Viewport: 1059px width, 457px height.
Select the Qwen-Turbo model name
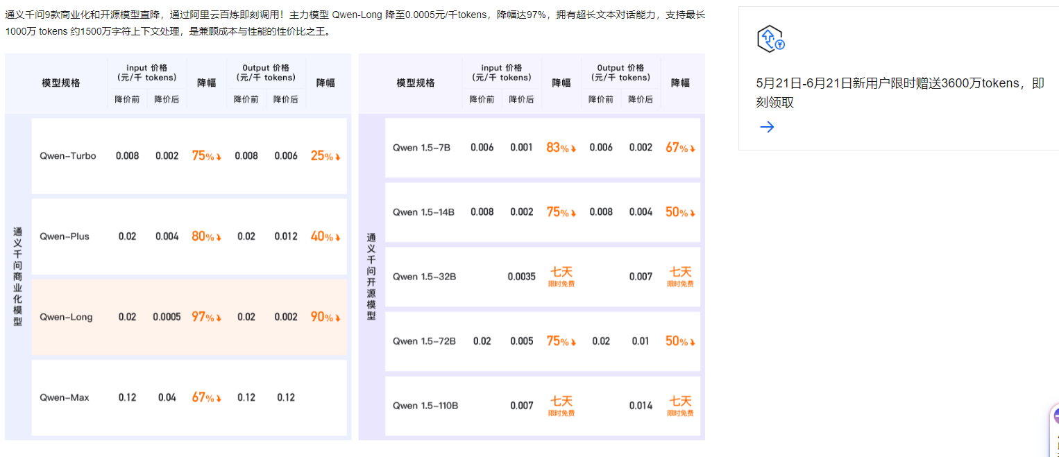pos(68,156)
